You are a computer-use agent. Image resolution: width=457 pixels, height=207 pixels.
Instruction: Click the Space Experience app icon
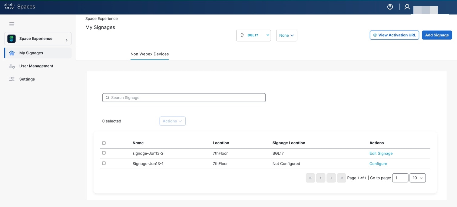coord(12,38)
